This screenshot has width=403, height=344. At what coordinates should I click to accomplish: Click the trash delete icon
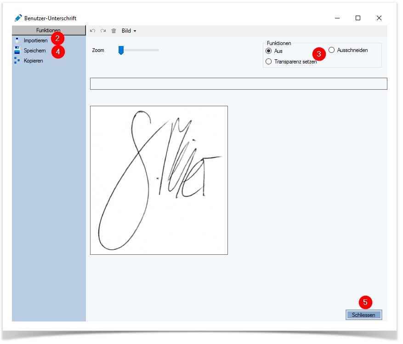[114, 31]
